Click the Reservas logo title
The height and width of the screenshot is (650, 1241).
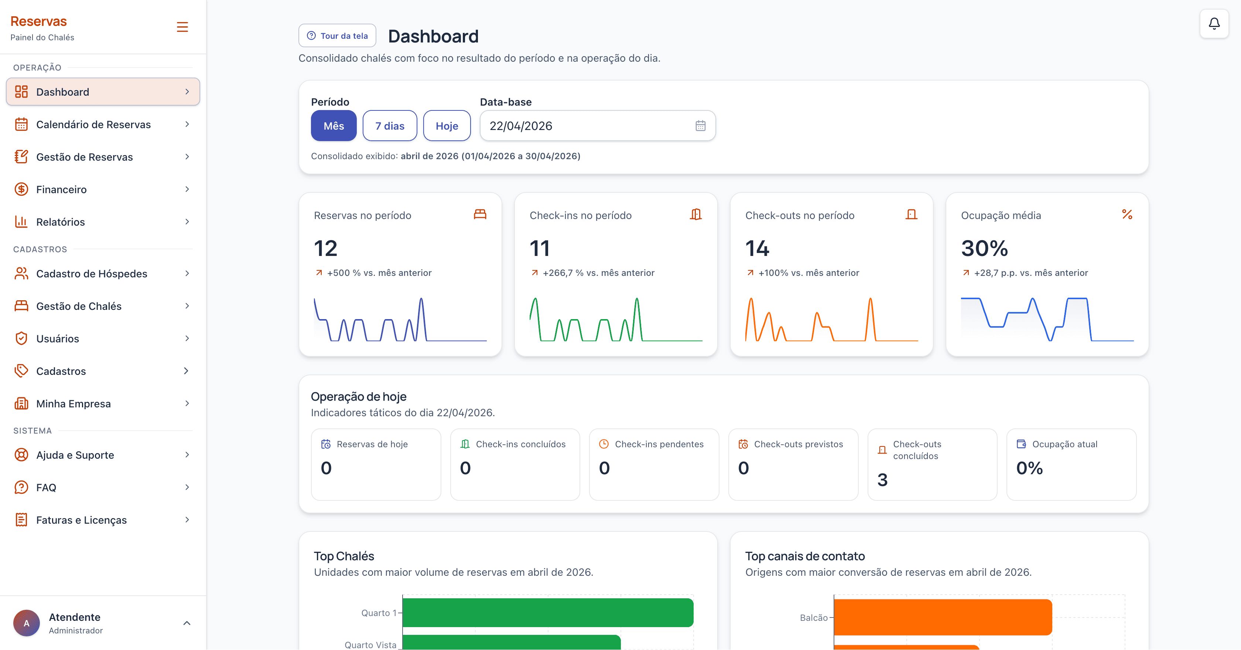(38, 21)
